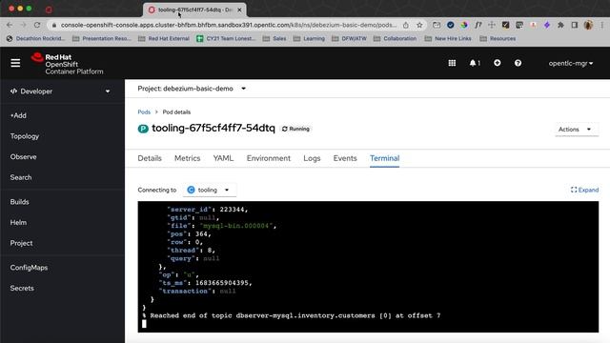The height and width of the screenshot is (343, 610).
Task: Go to Topology in the sidebar
Action: 25,136
